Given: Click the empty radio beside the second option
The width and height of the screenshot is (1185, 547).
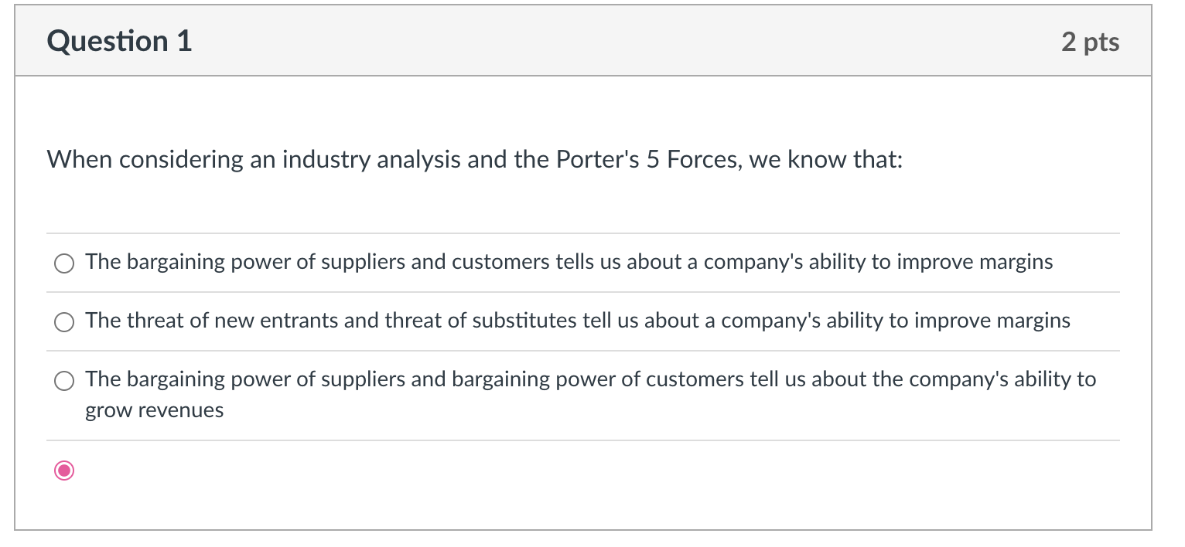Looking at the screenshot, I should tap(64, 322).
